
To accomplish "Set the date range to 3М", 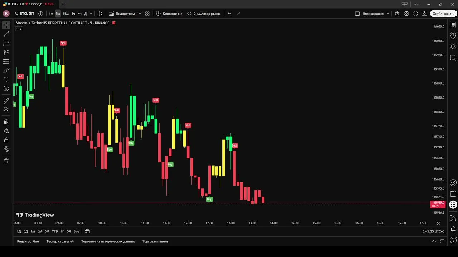I will point(40,231).
